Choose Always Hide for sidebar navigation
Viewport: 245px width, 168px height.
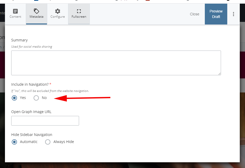(48, 142)
